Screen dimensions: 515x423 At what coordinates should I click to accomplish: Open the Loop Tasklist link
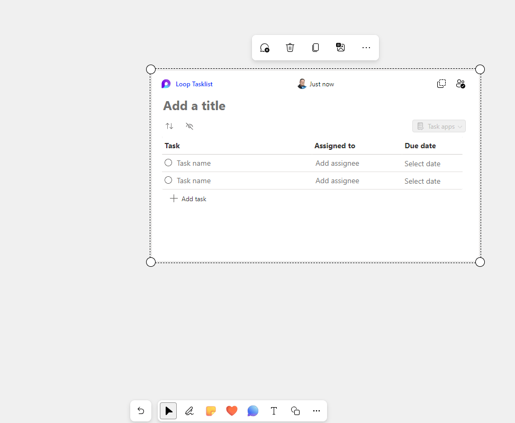point(194,84)
